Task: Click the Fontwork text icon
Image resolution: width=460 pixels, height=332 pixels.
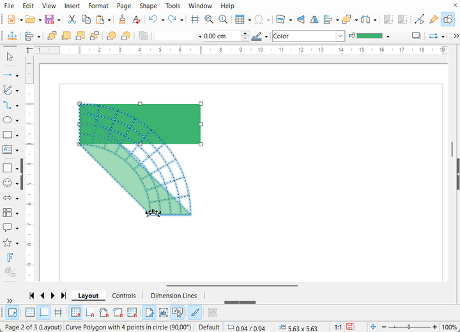Action: 10,258
